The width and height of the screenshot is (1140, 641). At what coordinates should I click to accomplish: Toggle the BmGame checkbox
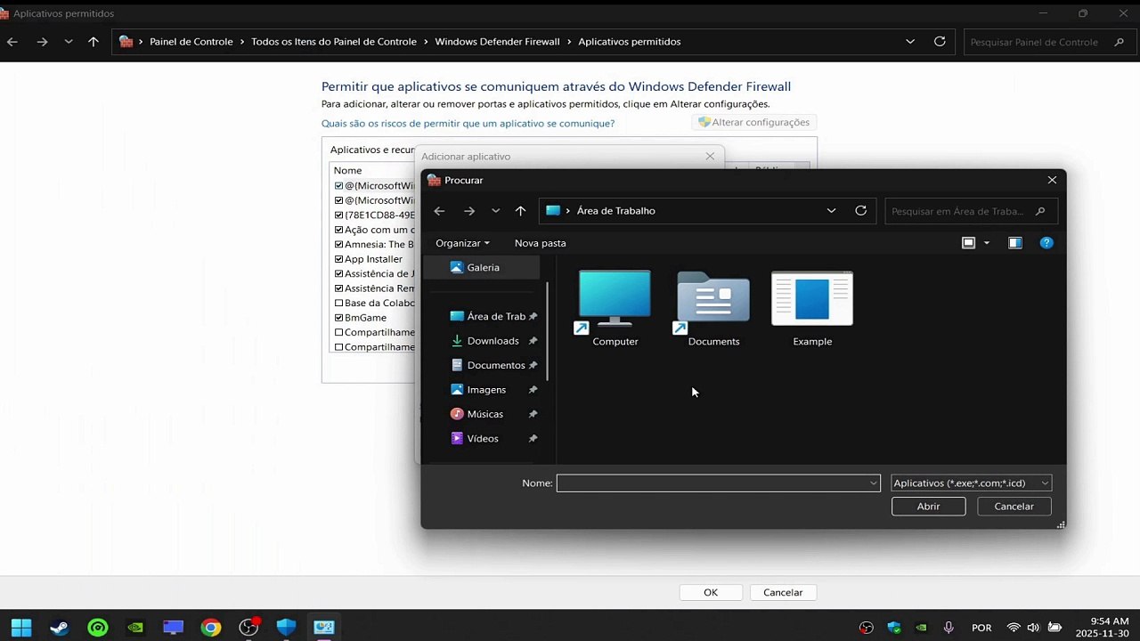coord(338,318)
